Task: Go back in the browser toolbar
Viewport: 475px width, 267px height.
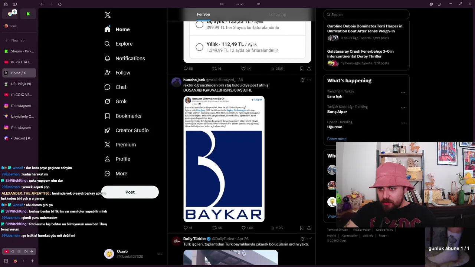Action: (x=42, y=4)
